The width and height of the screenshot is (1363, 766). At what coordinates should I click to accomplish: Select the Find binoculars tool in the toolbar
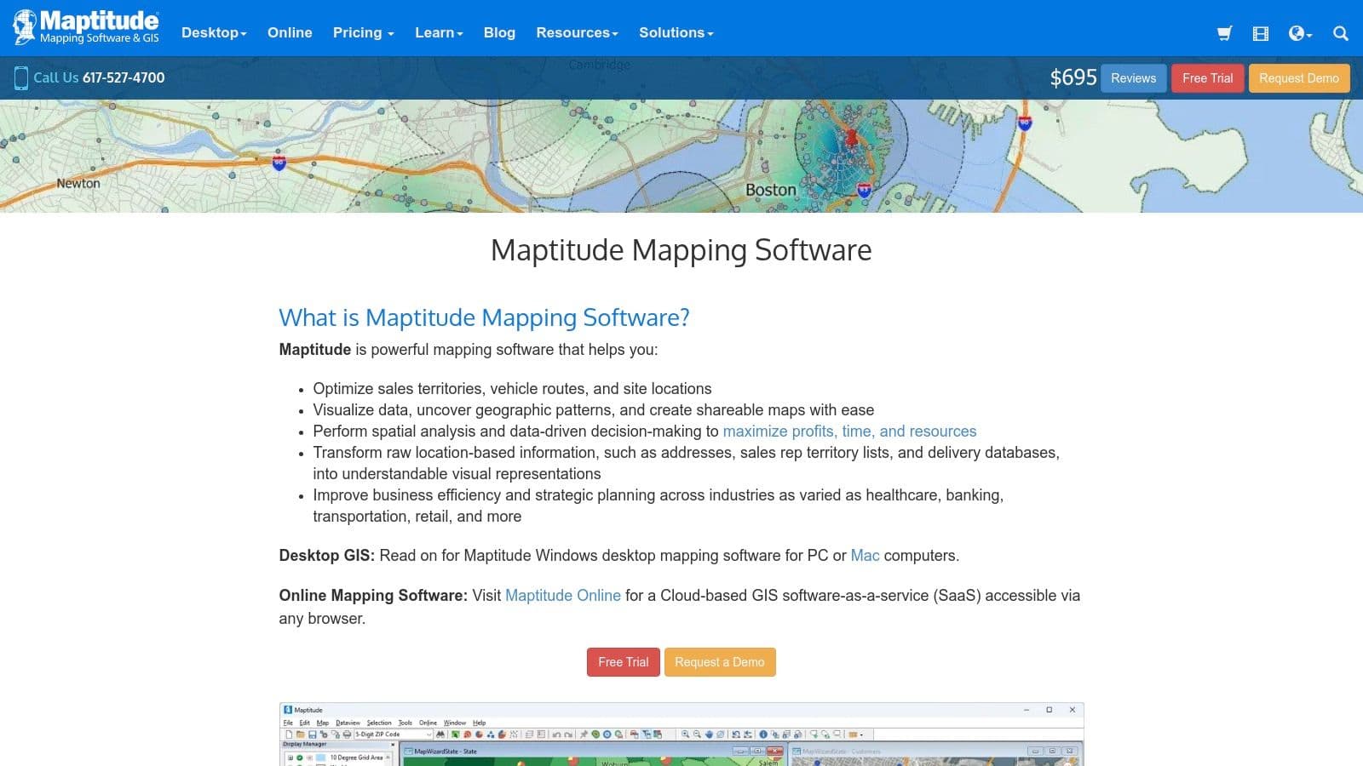point(440,734)
